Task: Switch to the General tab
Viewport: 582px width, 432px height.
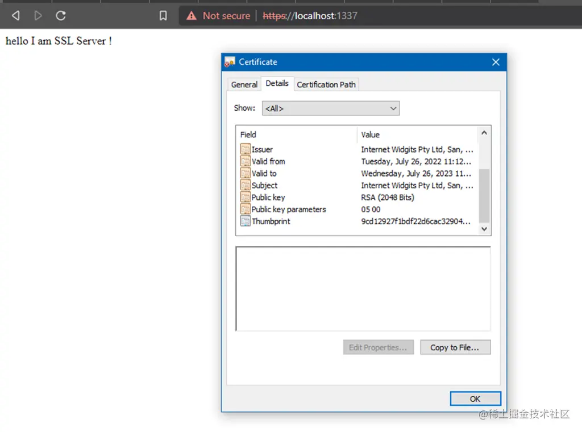Action: point(244,85)
